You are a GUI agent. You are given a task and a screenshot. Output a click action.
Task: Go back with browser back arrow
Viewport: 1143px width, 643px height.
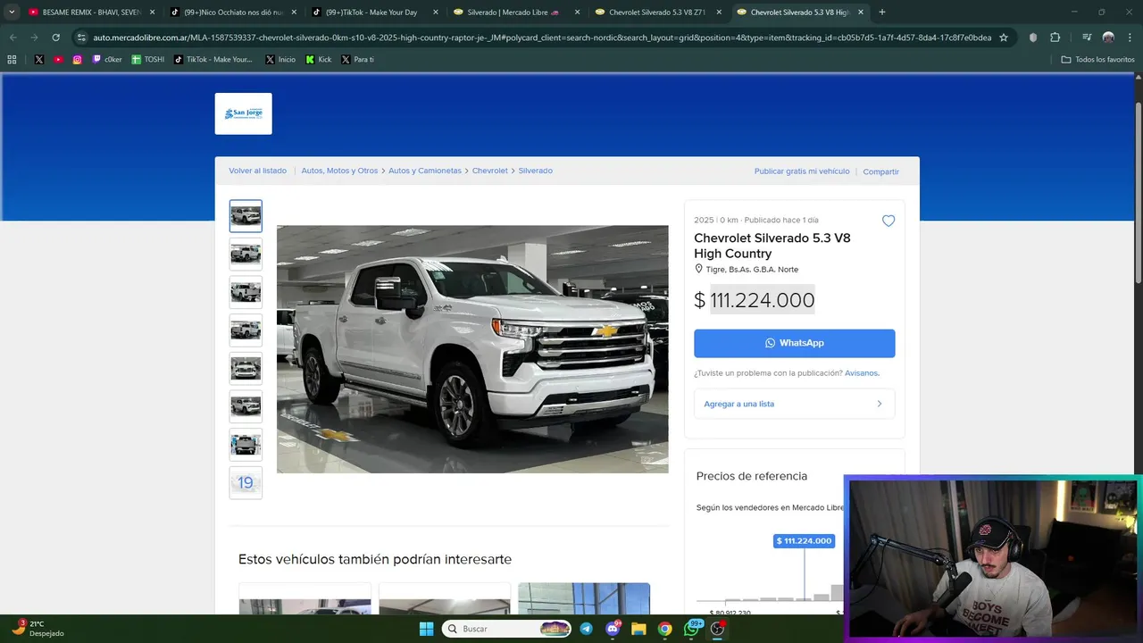click(x=13, y=38)
